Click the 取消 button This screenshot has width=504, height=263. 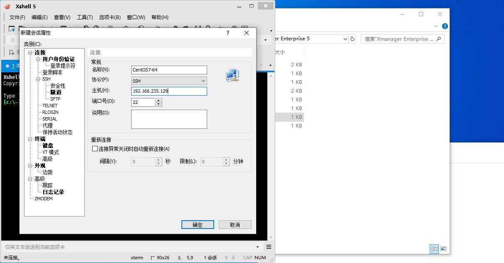click(235, 224)
